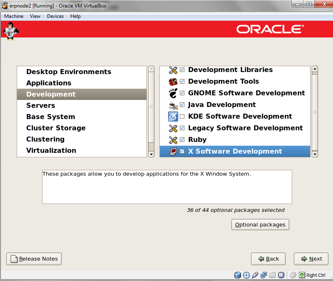Click the X Window System description text box
The image size is (333, 281).
167,187
